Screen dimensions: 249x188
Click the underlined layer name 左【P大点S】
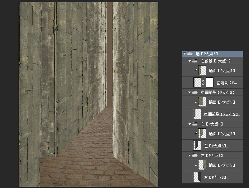[216, 146]
